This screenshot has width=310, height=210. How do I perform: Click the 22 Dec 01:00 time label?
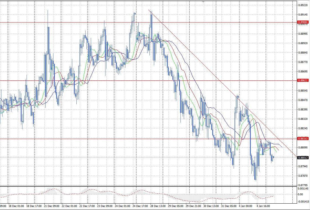pos(69,206)
